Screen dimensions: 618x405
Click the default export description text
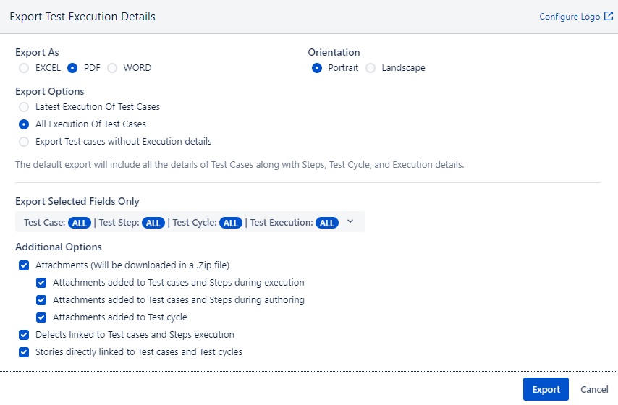pos(240,165)
